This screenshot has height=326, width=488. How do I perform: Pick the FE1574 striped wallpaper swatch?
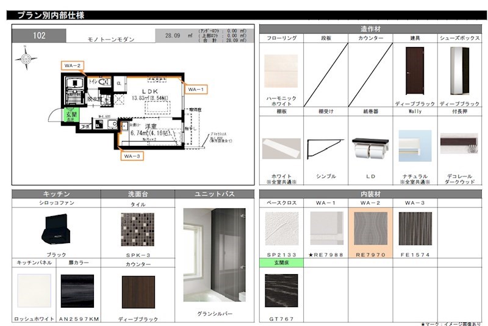(415, 228)
